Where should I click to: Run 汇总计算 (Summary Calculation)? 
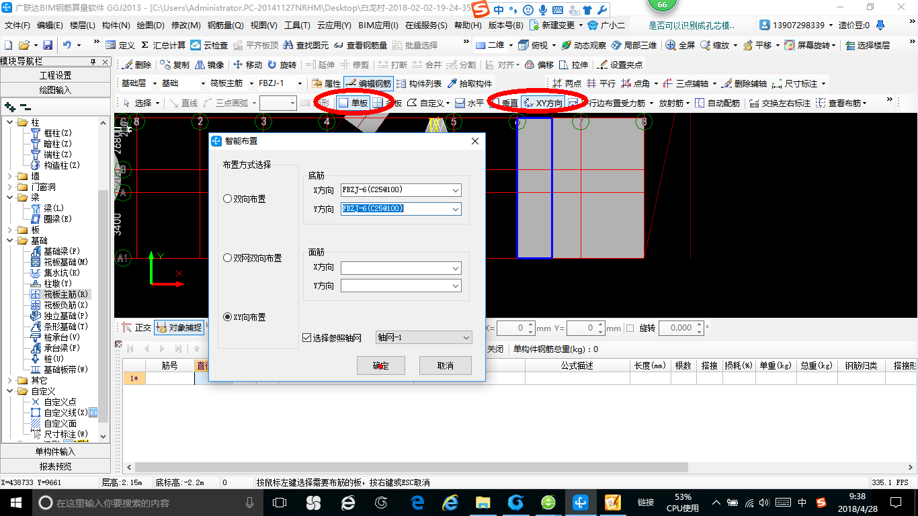coord(163,45)
